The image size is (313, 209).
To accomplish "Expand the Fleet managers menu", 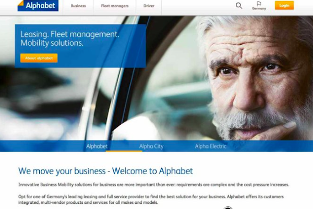I will click(x=115, y=6).
